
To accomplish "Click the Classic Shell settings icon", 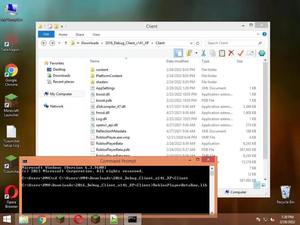I will point(262,53).
